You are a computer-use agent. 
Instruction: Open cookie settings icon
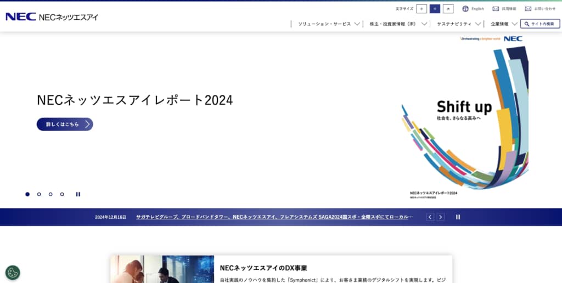pos(13,273)
